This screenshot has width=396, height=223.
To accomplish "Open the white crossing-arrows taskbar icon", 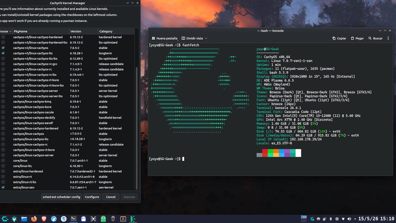I will [x=93, y=219].
